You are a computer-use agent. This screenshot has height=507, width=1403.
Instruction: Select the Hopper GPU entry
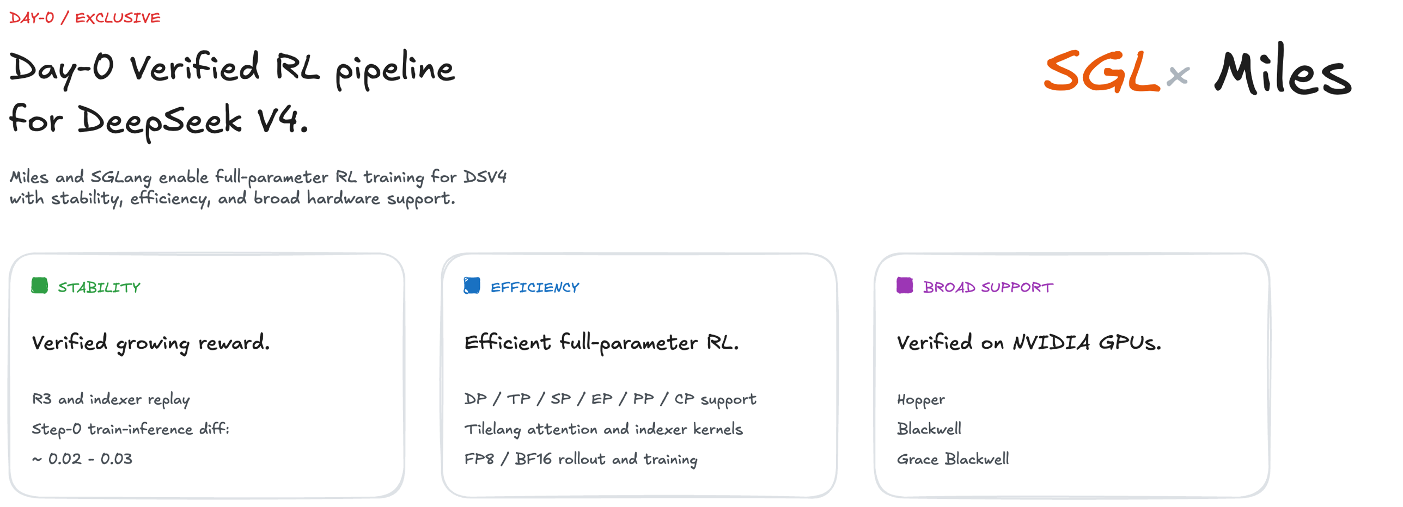[920, 400]
